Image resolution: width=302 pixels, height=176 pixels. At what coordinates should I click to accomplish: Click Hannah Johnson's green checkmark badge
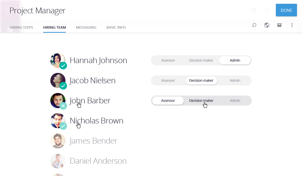click(63, 66)
